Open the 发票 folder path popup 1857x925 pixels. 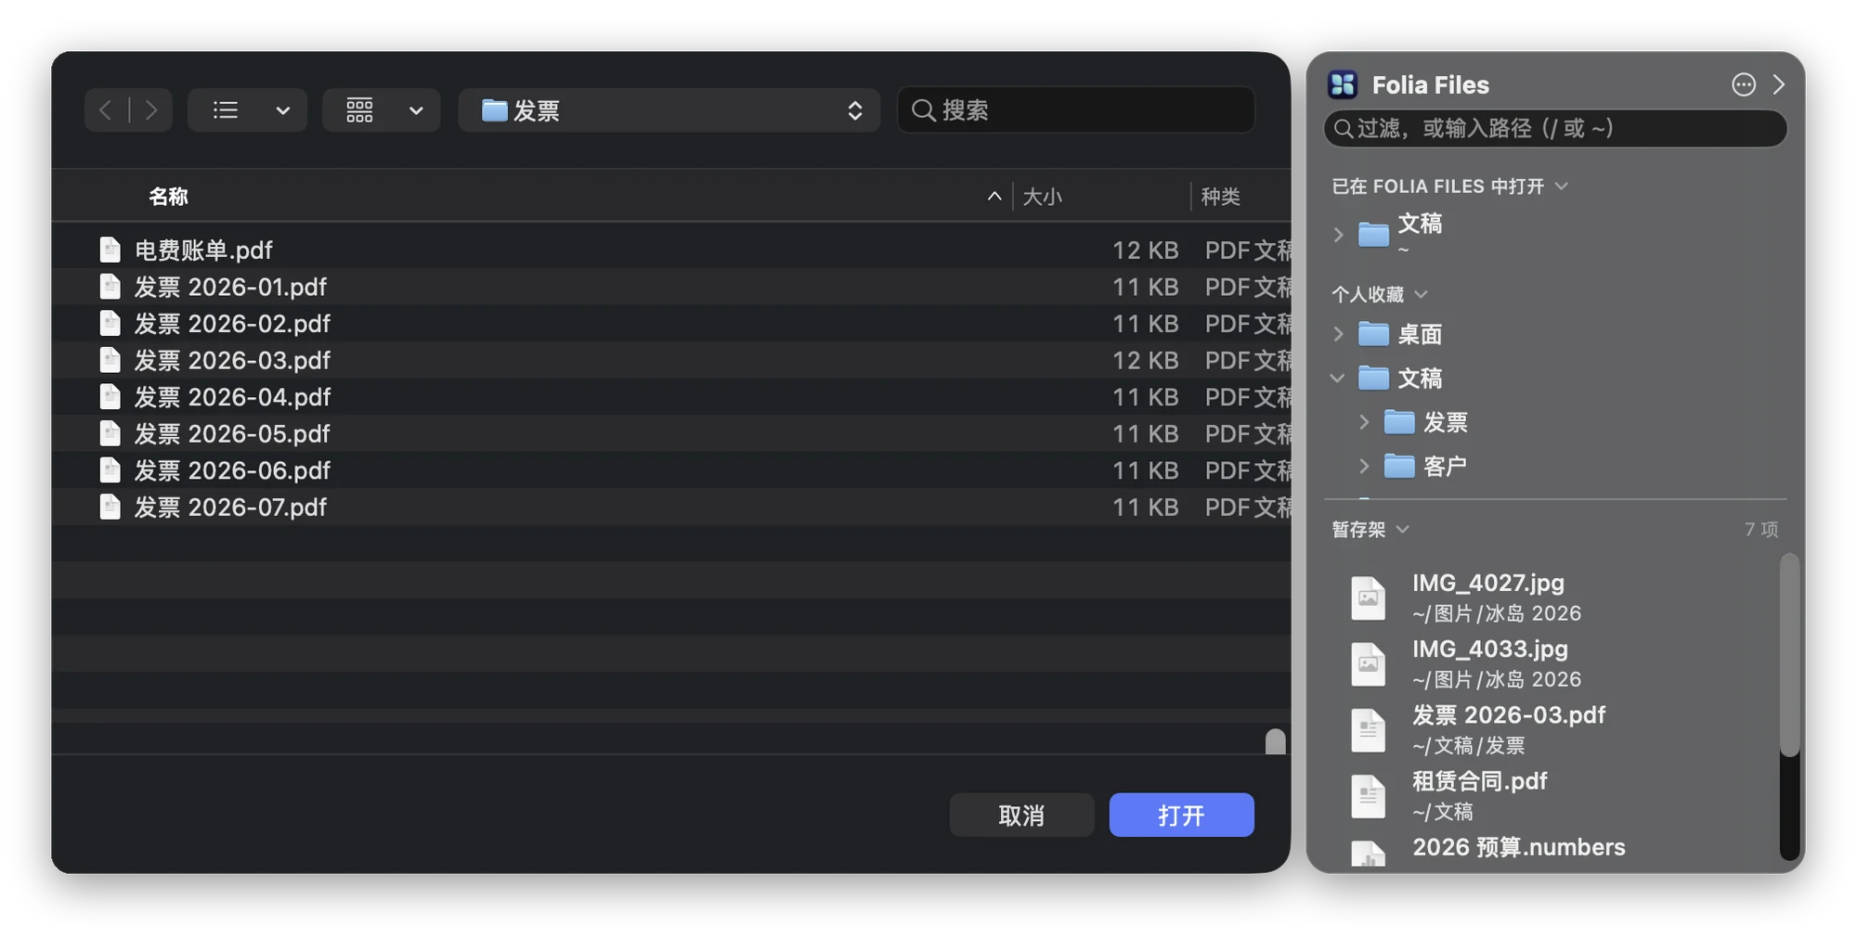click(x=669, y=110)
